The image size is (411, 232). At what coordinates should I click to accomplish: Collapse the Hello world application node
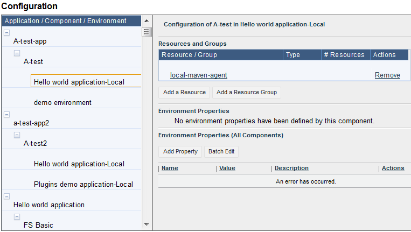(x=6, y=196)
